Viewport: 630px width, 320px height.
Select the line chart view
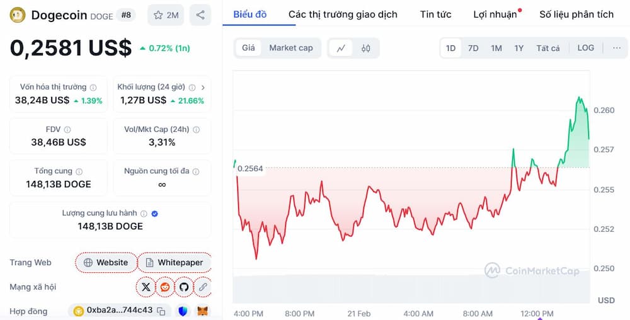click(341, 48)
